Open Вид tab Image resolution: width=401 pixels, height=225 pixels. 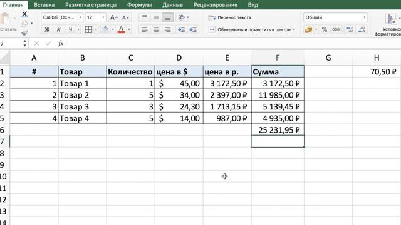click(253, 5)
